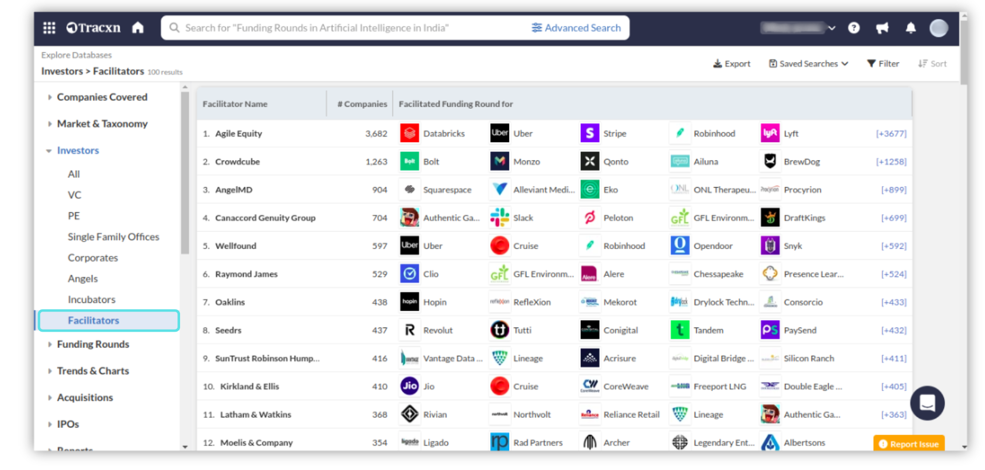Click the Databricks company logo
Viewport: 985px width, 470px height.
(x=409, y=133)
